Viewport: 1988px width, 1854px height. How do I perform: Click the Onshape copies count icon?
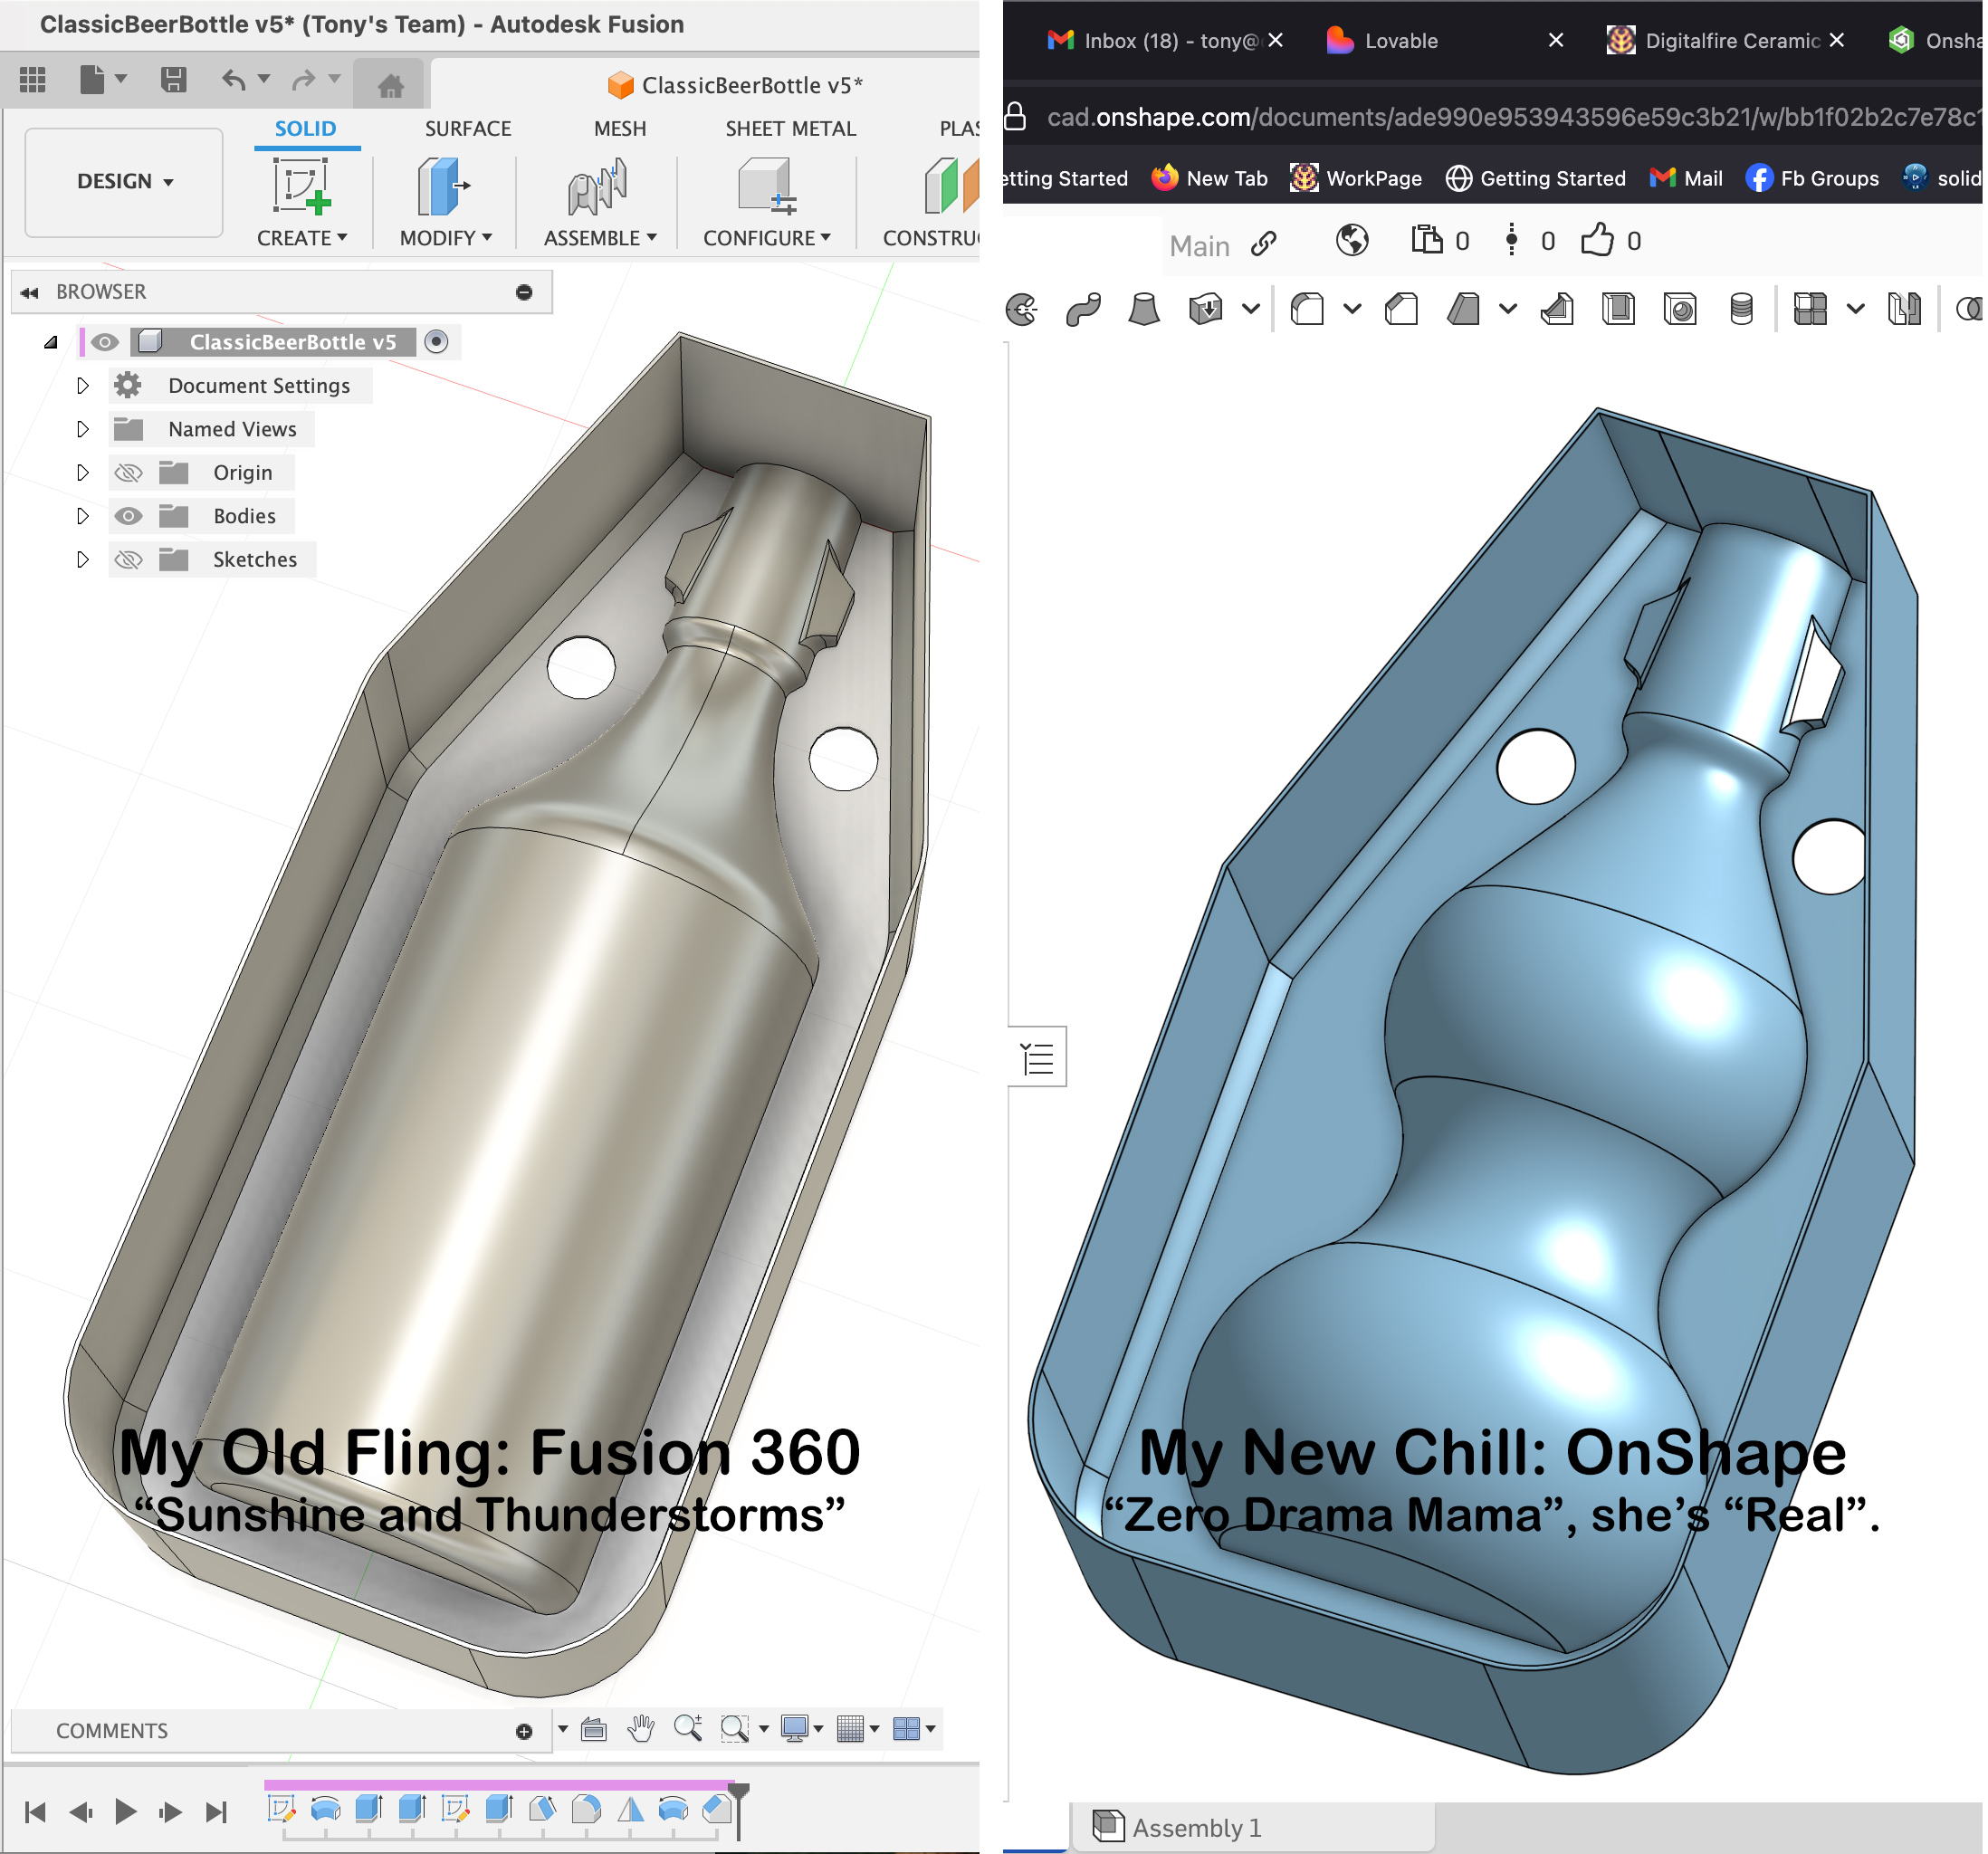click(1427, 240)
